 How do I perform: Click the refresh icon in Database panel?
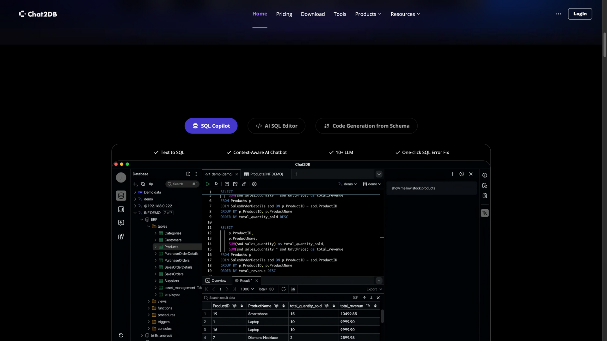coord(143,184)
